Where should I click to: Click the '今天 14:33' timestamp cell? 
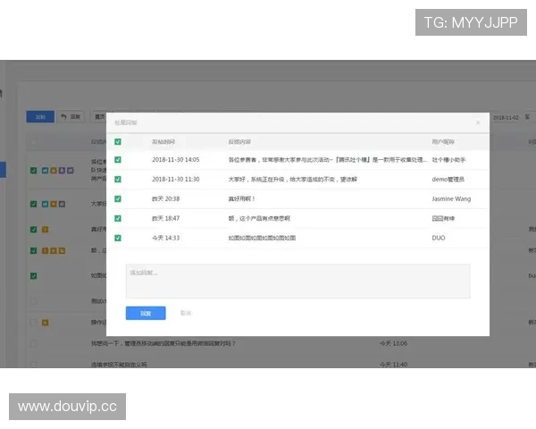click(166, 238)
